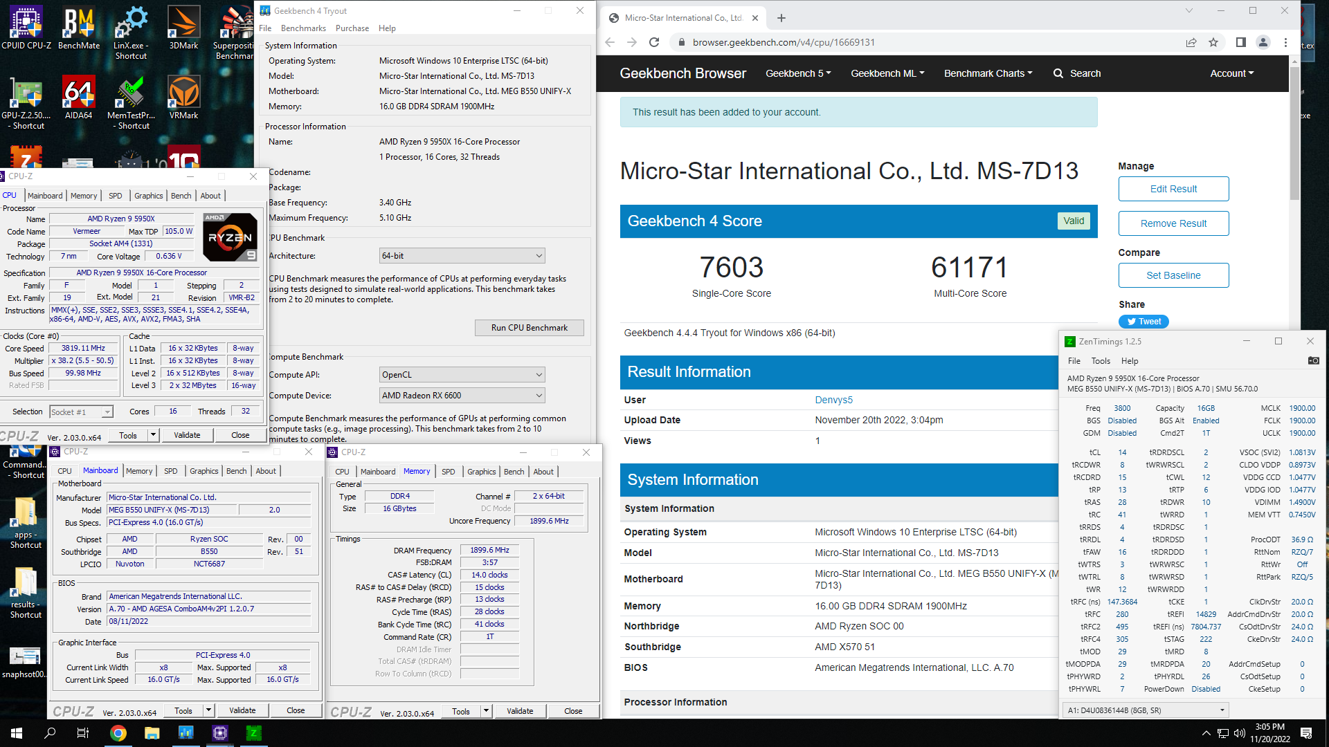Open new Chrome tab
The height and width of the screenshot is (747, 1329).
pyautogui.click(x=781, y=18)
